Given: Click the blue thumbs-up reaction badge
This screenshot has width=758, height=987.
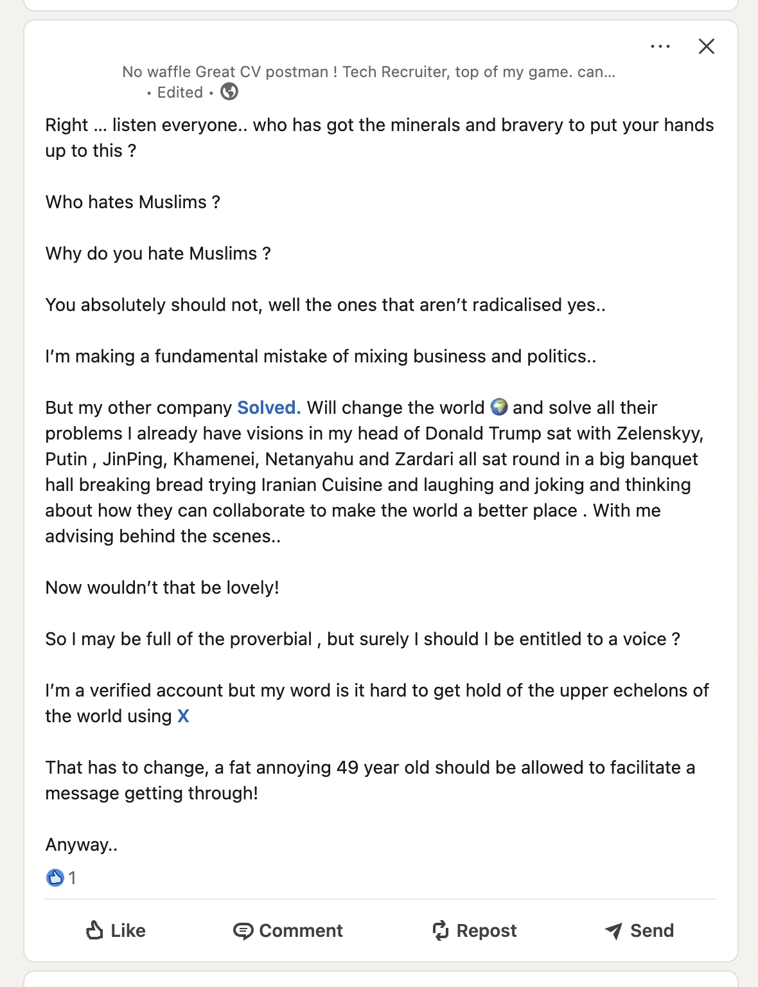Looking at the screenshot, I should pos(55,878).
